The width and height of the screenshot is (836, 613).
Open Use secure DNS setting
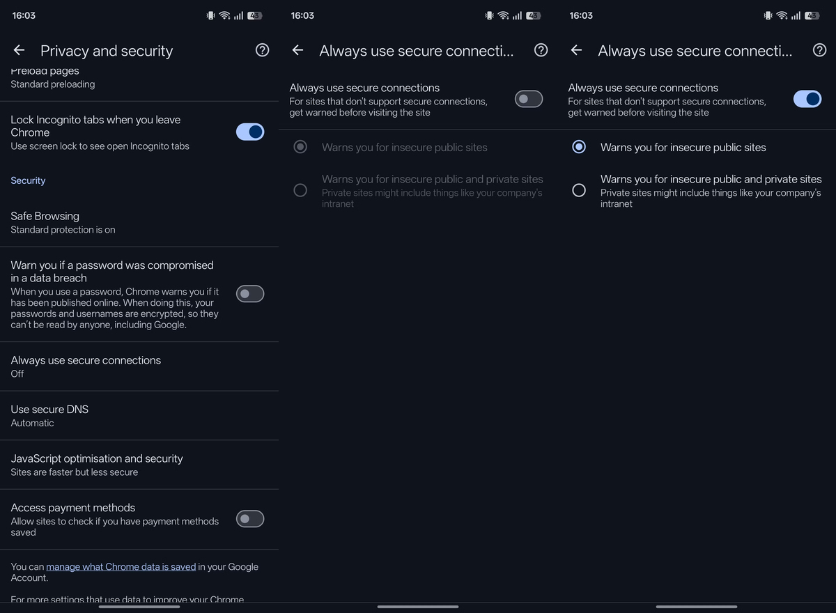139,416
